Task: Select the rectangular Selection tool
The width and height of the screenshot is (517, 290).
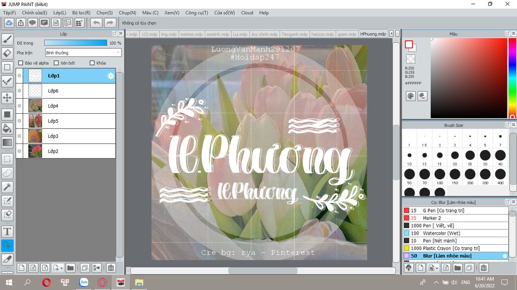Action: click(7, 159)
